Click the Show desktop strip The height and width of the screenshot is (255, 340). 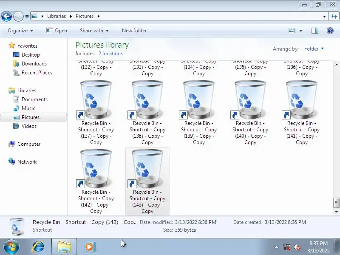point(337,247)
